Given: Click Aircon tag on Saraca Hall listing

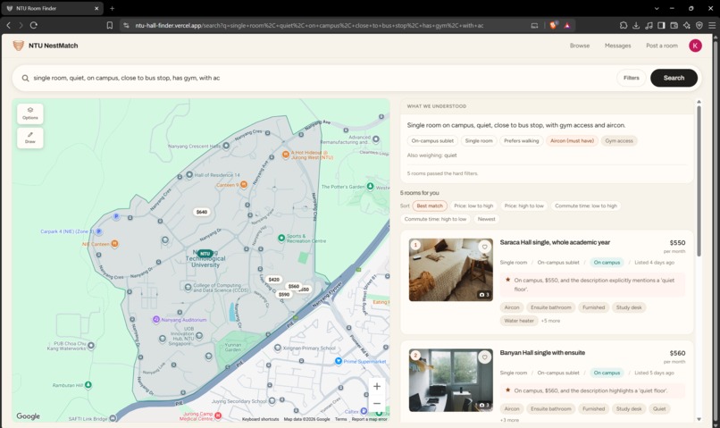Looking at the screenshot, I should 512,307.
